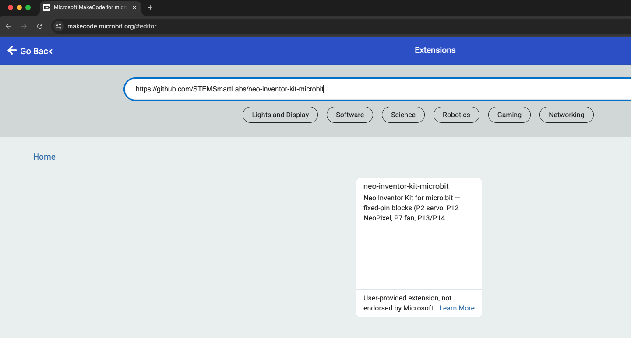The height and width of the screenshot is (338, 631).
Task: Click the page reload icon
Action: (39, 26)
